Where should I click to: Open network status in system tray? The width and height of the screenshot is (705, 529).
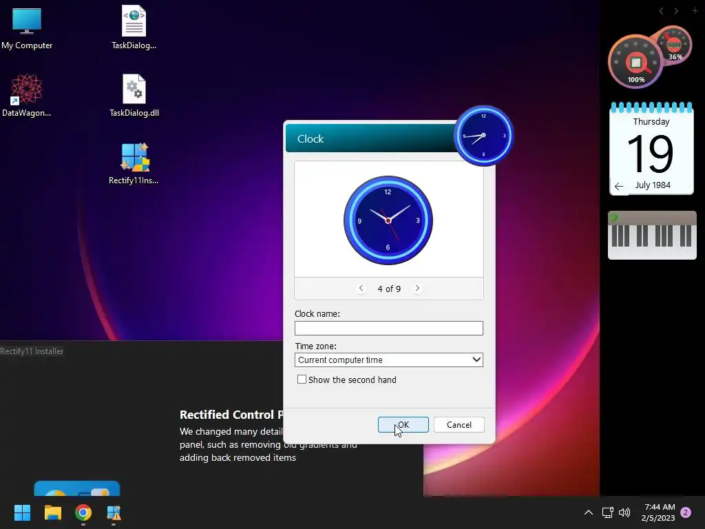(607, 512)
